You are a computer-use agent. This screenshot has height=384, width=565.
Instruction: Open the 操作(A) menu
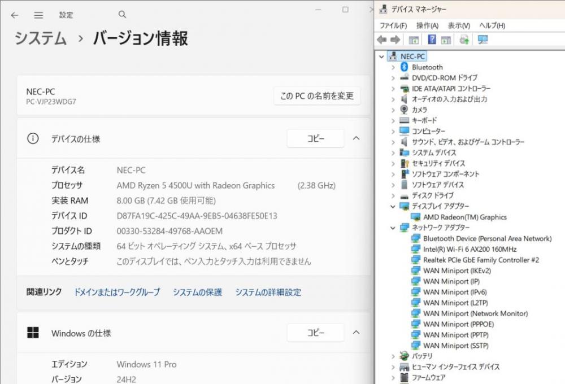click(427, 25)
